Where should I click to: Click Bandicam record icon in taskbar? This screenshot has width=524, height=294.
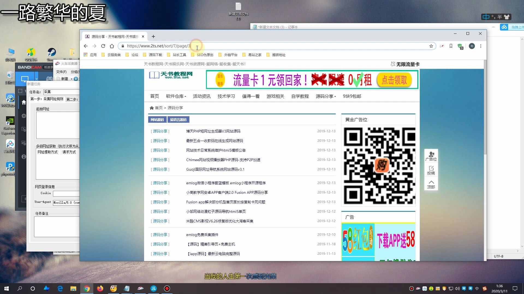point(167,289)
